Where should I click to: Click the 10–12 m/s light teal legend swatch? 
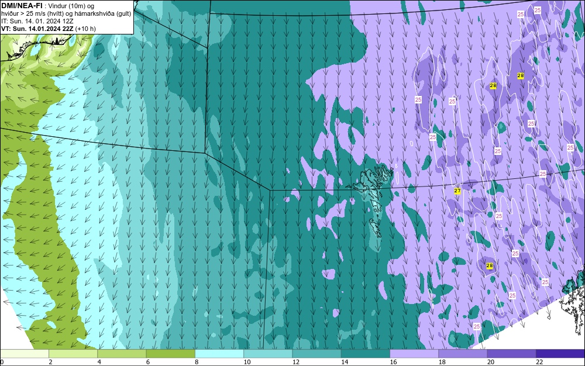click(268, 354)
